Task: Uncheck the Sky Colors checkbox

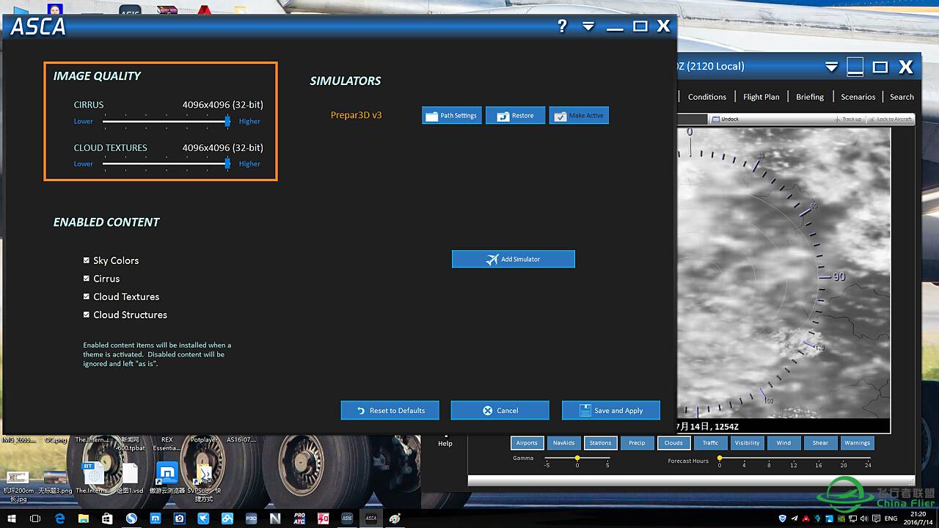Action: coord(87,260)
